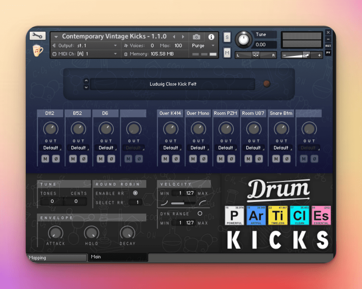Click the Attack envelope knob
This screenshot has width=362, height=289.
pos(56,233)
